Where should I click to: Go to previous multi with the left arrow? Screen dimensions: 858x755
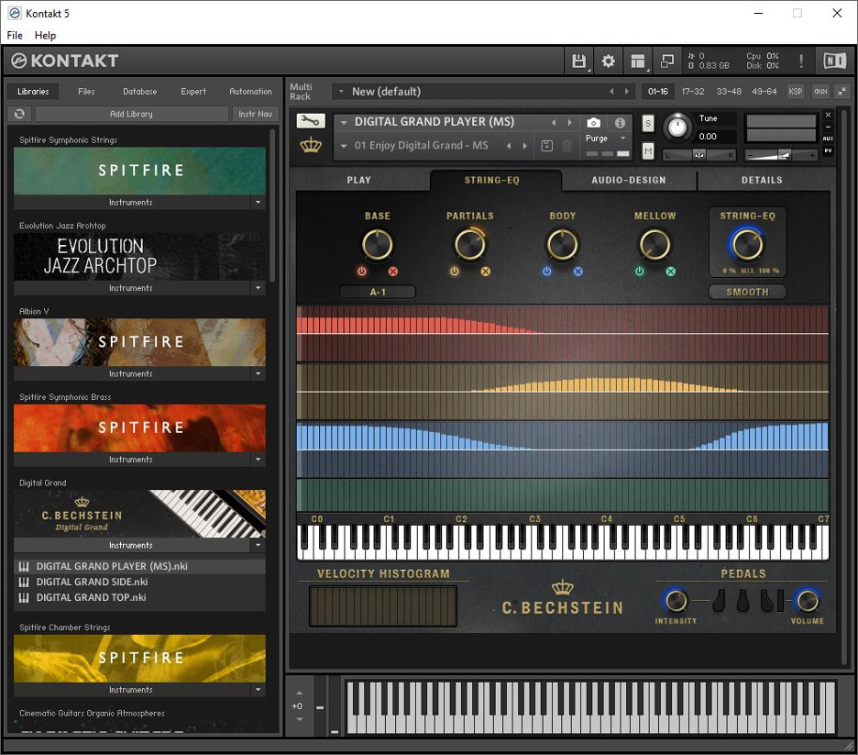click(x=611, y=92)
